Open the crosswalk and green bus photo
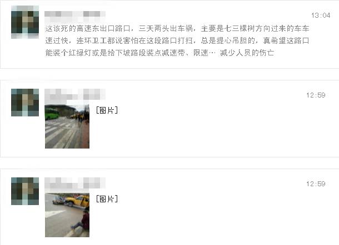This screenshot has height=245, width=339. coord(67,126)
